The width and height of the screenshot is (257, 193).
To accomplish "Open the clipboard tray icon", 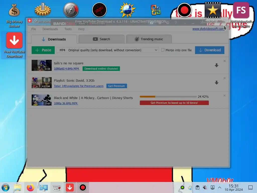I will click(x=198, y=187).
